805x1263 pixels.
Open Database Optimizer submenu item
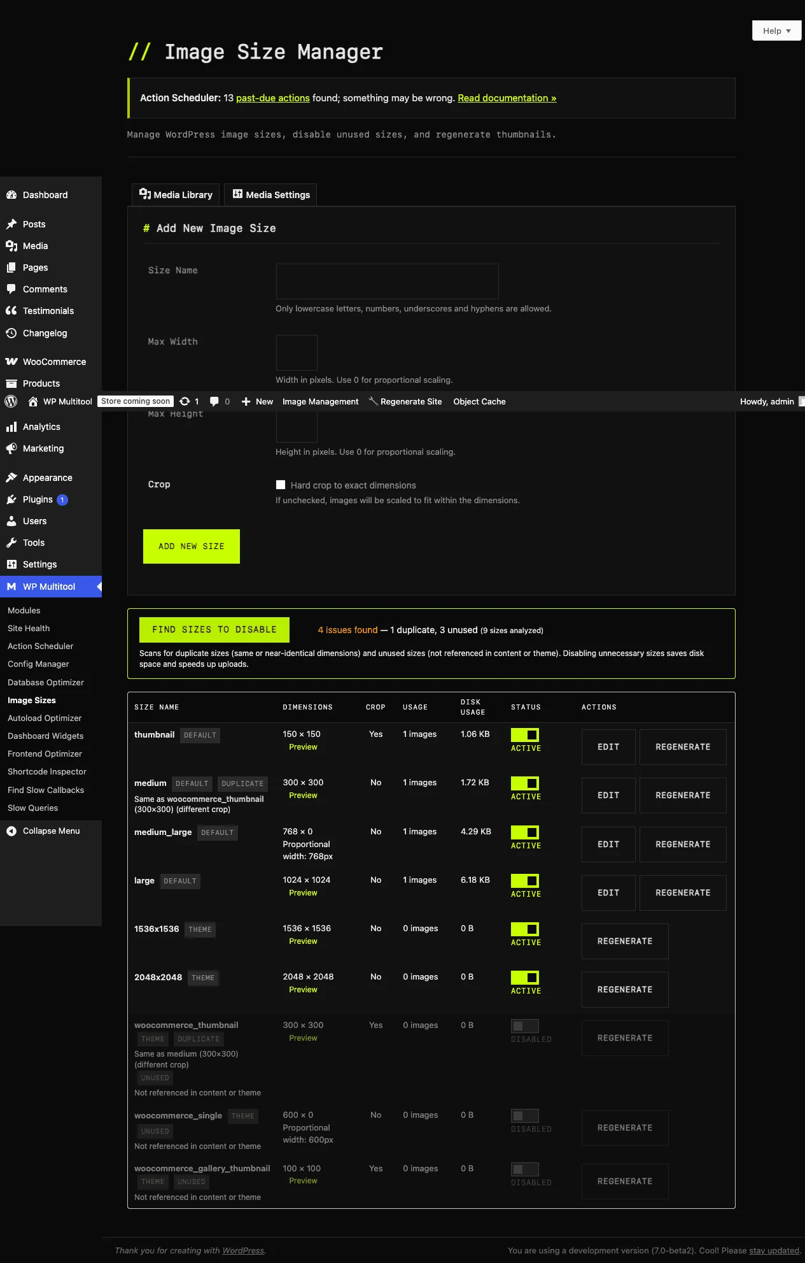(46, 682)
